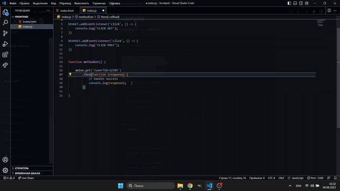Click the errors and warnings status indicator
The height and width of the screenshot is (191, 340).
[x=9, y=178]
